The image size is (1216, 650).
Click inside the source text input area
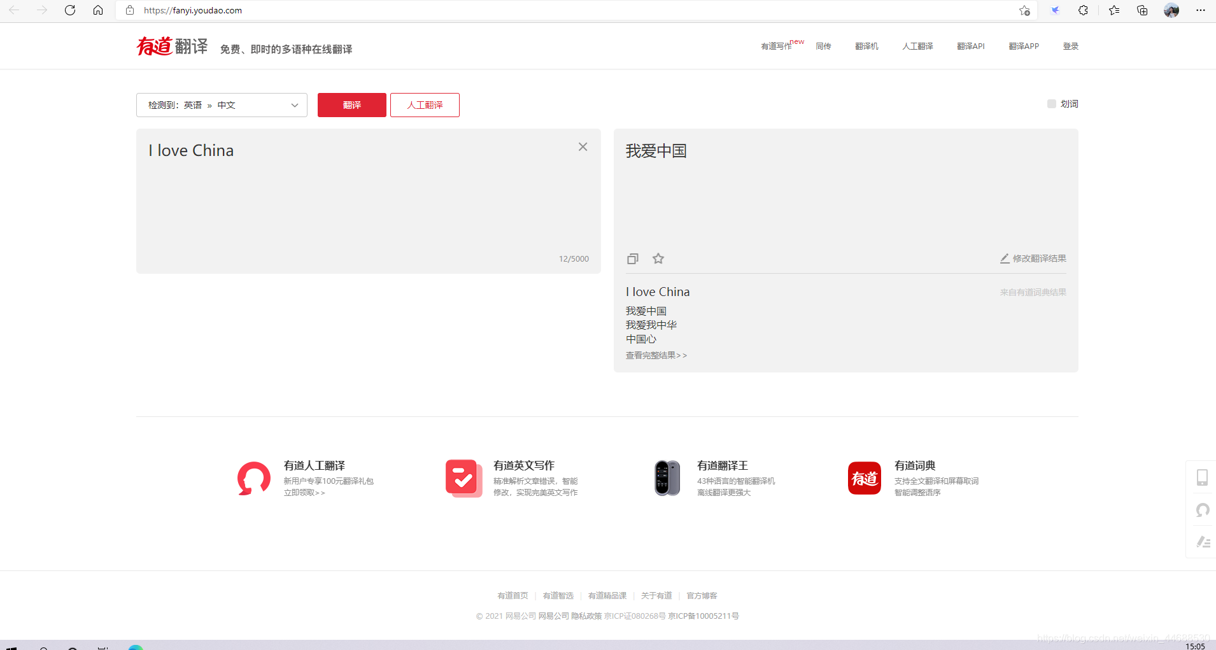369,201
